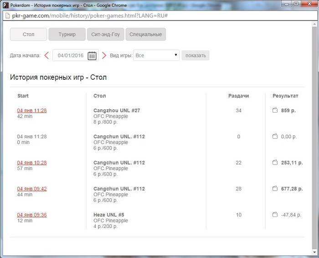Switch to the Специальные tab

click(x=146, y=34)
